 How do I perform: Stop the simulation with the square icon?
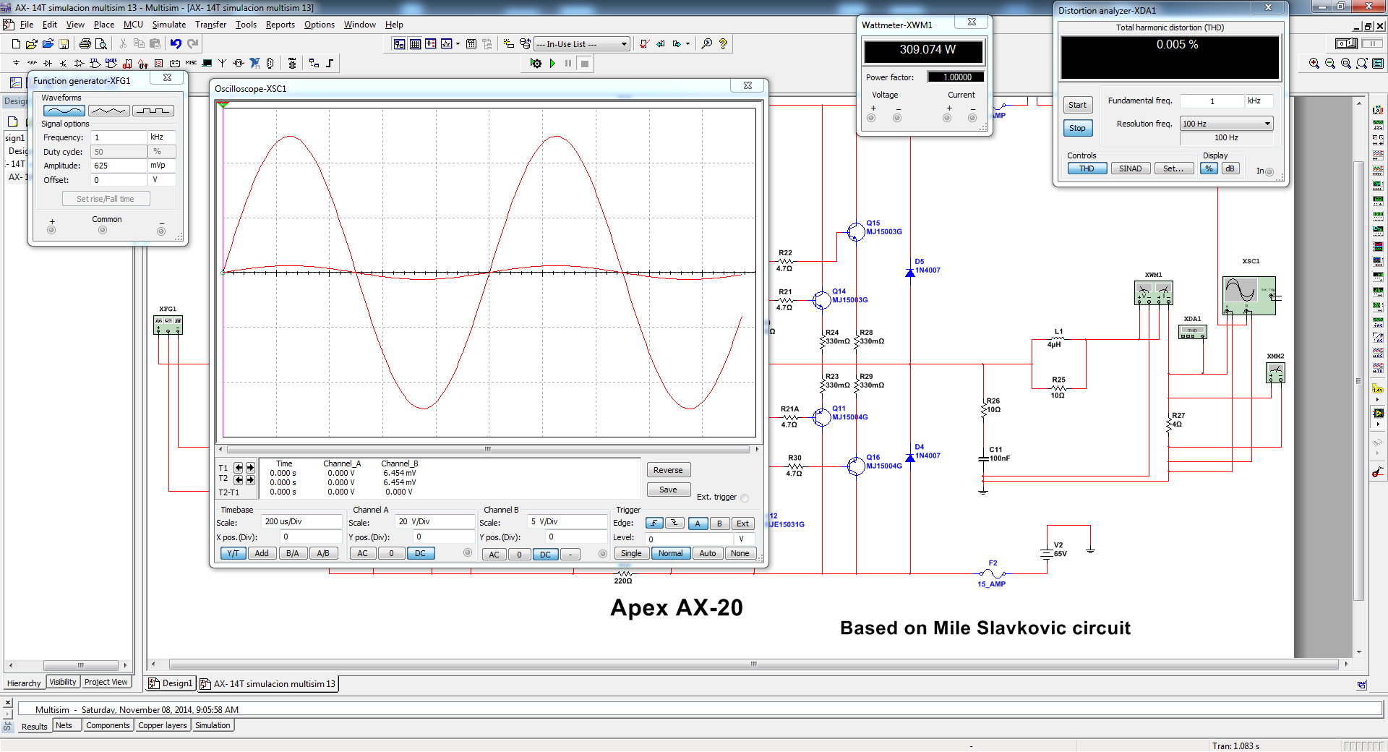(585, 64)
